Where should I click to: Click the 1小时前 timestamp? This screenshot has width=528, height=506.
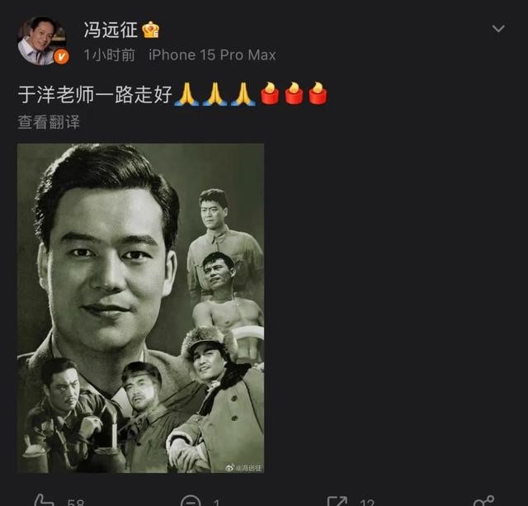110,55
